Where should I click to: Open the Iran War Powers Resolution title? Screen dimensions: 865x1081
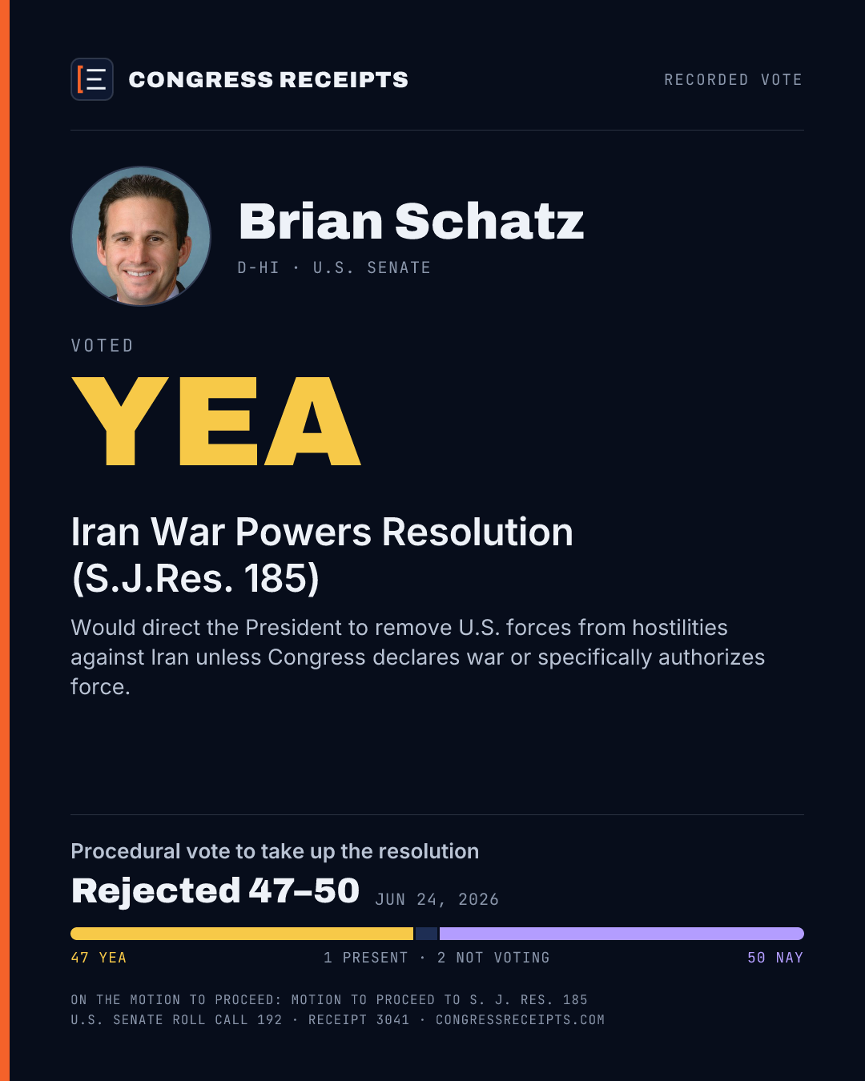click(322, 555)
